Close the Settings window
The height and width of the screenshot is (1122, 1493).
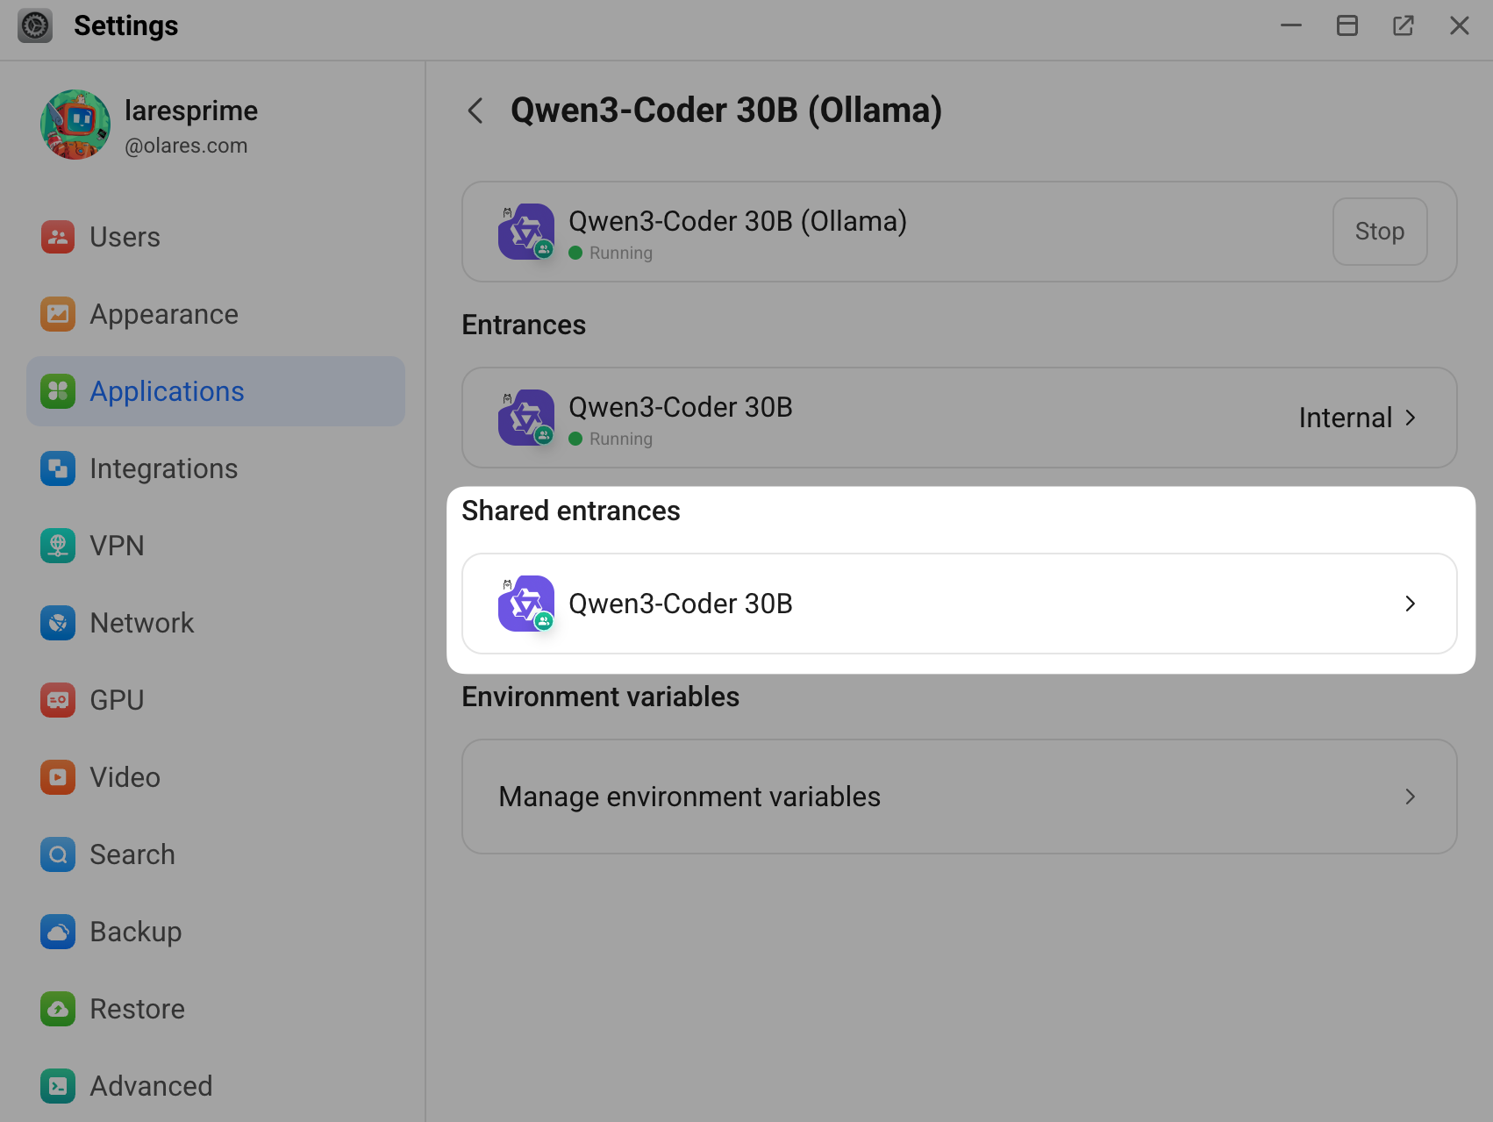[1460, 25]
